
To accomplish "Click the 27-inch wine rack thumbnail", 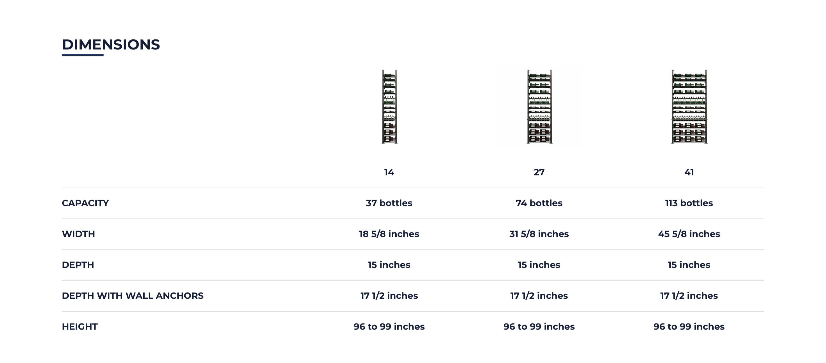I will 539,106.
